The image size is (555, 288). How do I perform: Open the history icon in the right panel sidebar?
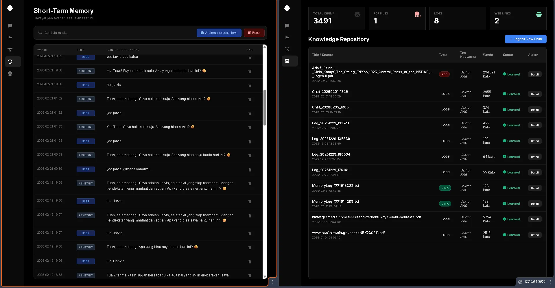(x=287, y=49)
